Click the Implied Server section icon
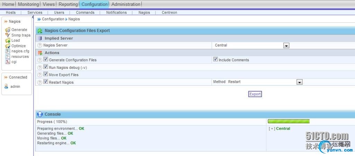 (40, 38)
